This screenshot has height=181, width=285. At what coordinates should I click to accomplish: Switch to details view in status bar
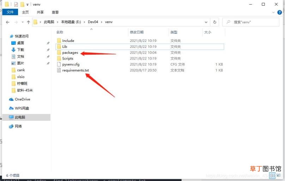272,175
